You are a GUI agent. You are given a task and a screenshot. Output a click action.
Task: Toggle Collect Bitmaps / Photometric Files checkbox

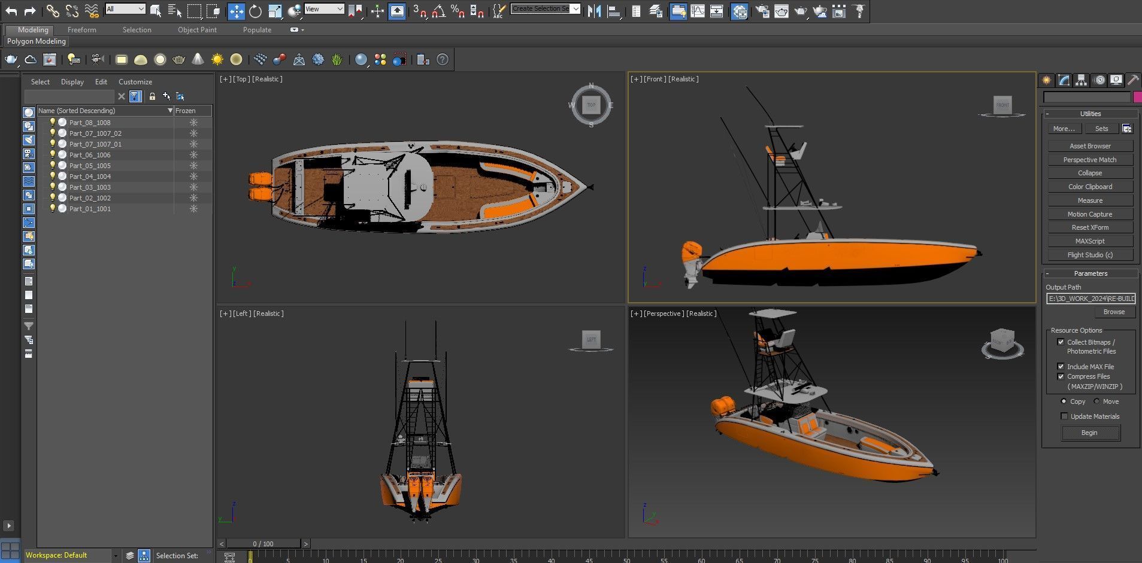1061,342
